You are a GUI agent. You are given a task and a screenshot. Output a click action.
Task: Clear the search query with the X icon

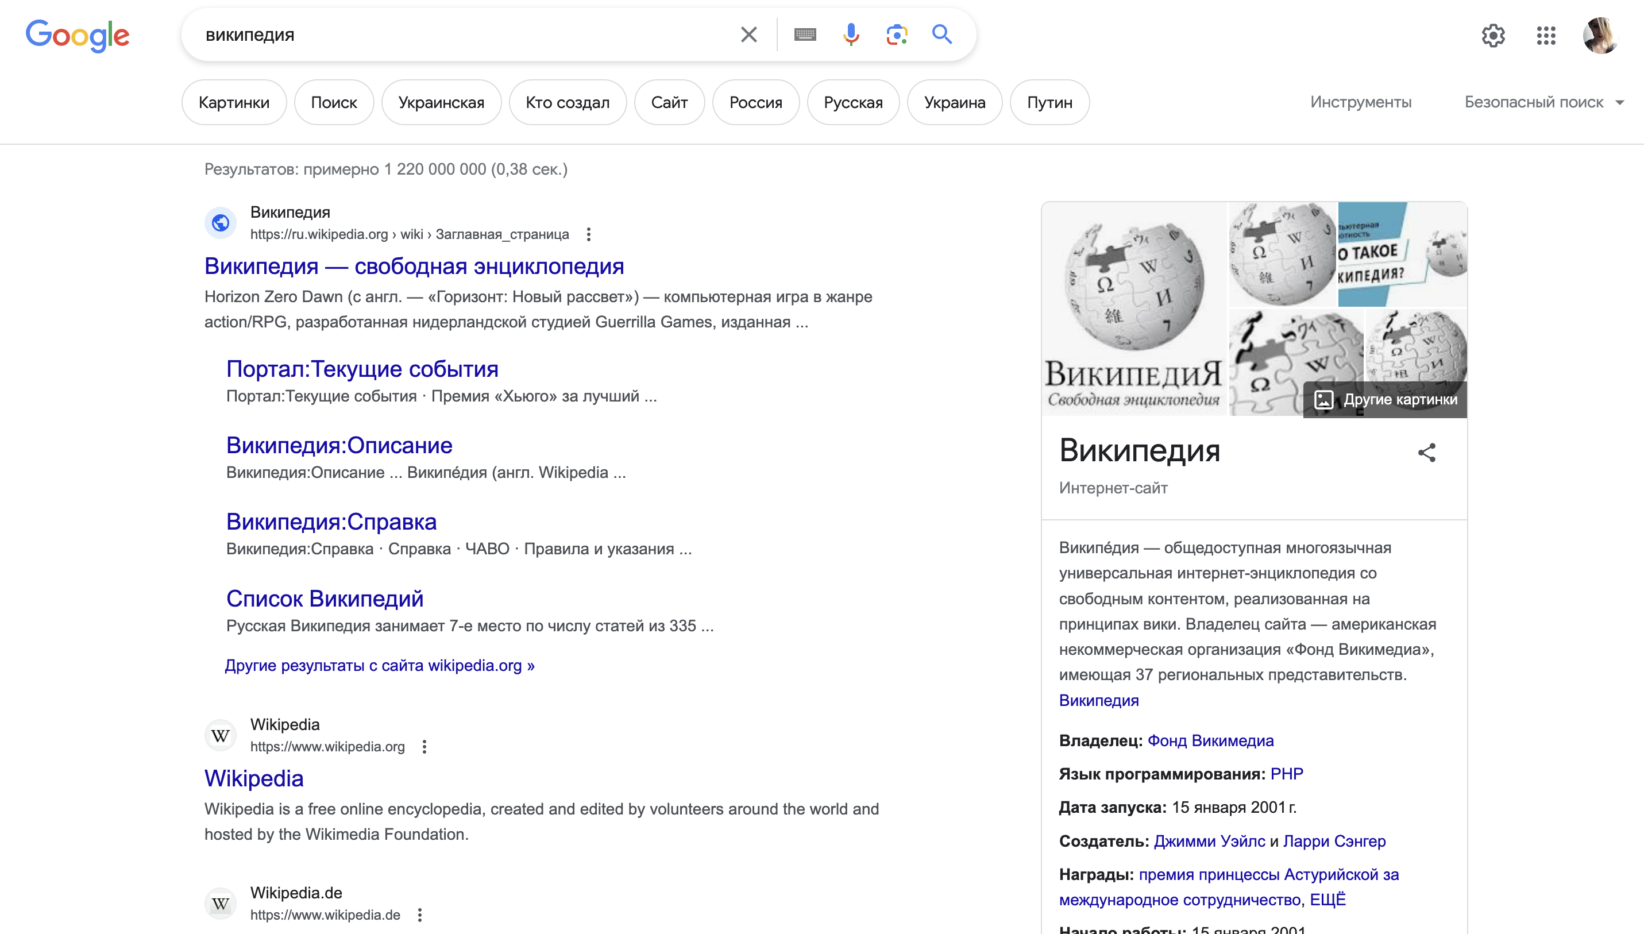click(748, 34)
